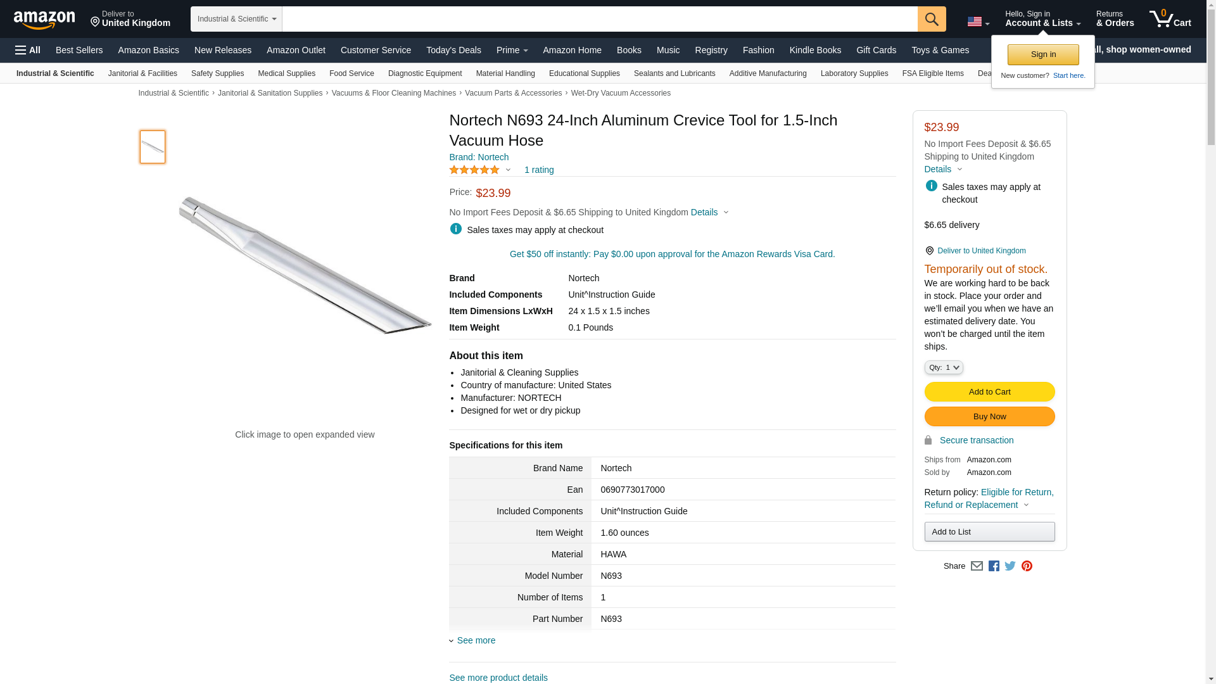The width and height of the screenshot is (1216, 684).
Task: Click the search magnifier button
Action: 932,19
